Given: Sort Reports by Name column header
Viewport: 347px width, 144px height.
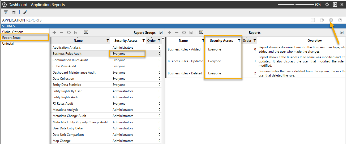Looking at the screenshot, I should pos(183,41).
